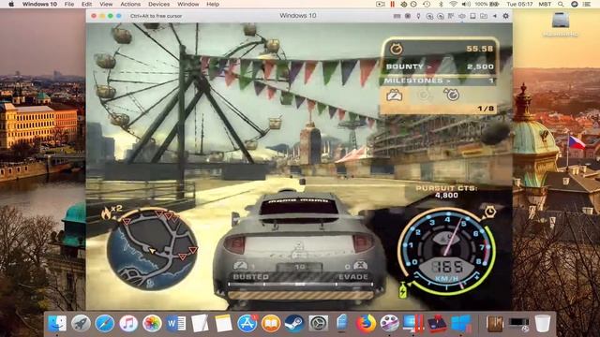600x337 pixels.
Task: Open the File menu
Action: 69,4
